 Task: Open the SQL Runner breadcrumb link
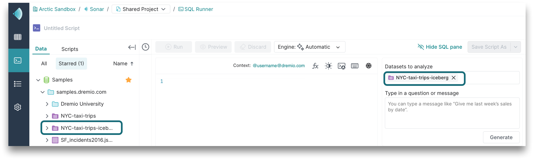pos(196,9)
